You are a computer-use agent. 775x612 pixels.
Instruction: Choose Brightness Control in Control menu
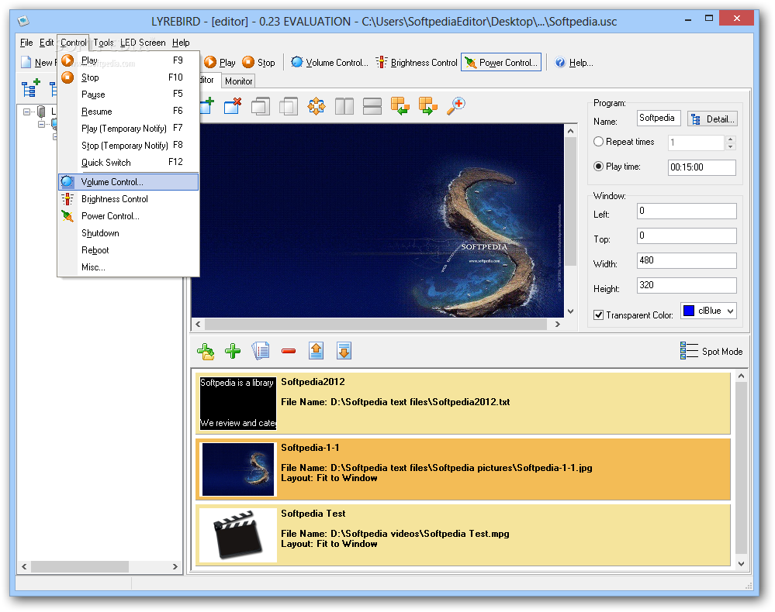[129, 199]
